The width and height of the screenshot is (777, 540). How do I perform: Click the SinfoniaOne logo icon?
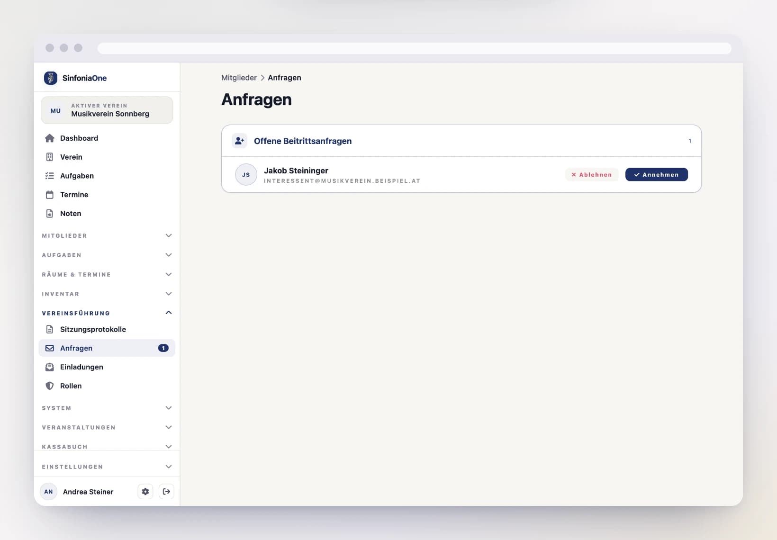[x=51, y=78]
